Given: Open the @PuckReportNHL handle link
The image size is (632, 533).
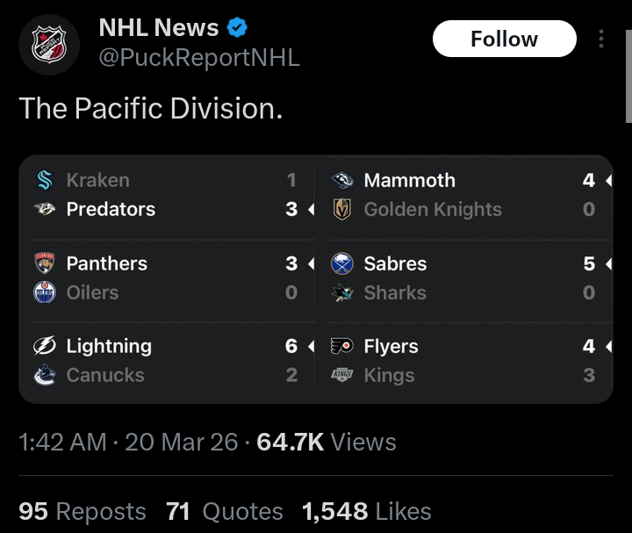Looking at the screenshot, I should click(x=199, y=58).
